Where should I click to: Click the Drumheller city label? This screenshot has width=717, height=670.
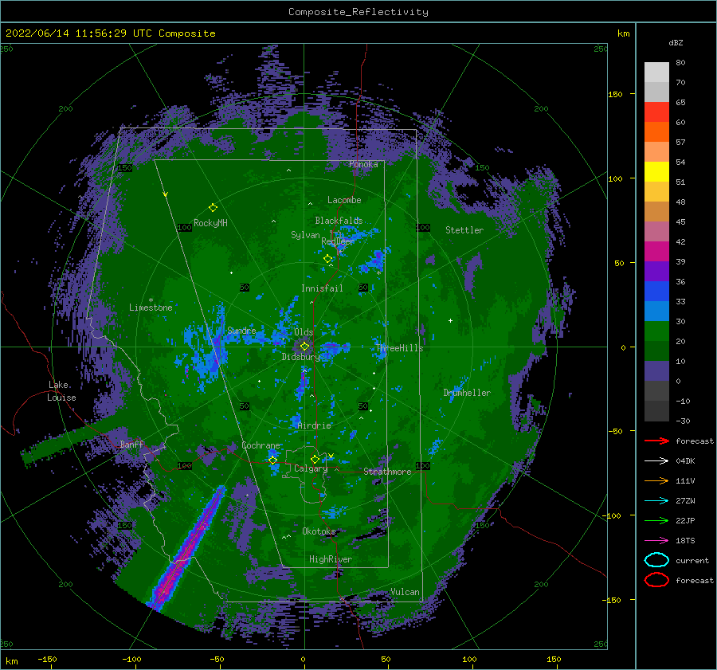(467, 393)
